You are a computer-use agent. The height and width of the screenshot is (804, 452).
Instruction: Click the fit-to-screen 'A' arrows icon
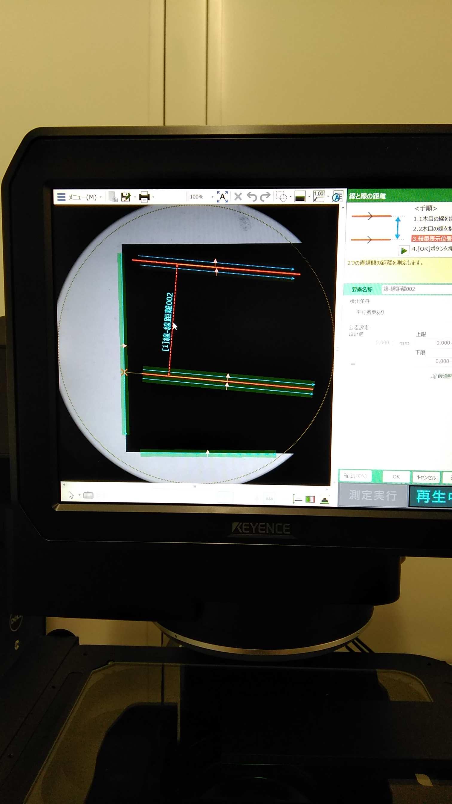222,197
